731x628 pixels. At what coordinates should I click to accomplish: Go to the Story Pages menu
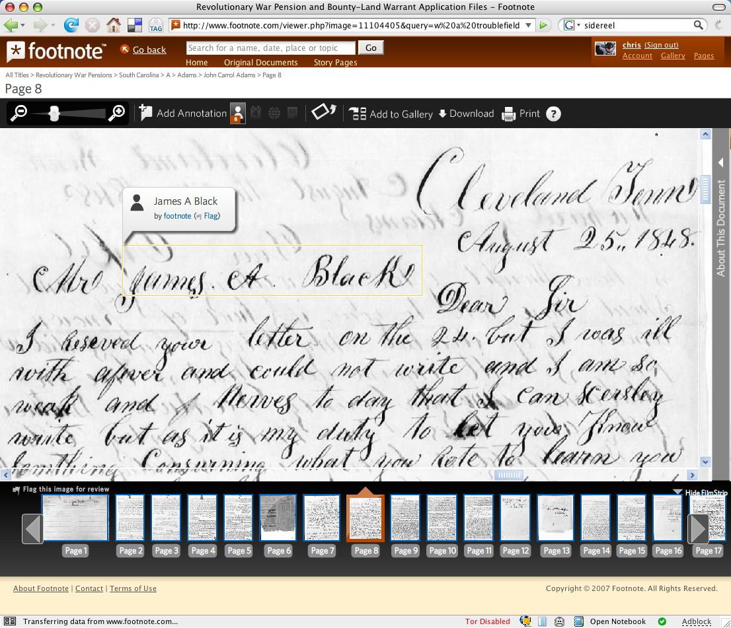pos(335,63)
